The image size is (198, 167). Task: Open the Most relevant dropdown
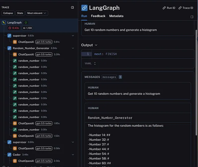click(x=37, y=13)
